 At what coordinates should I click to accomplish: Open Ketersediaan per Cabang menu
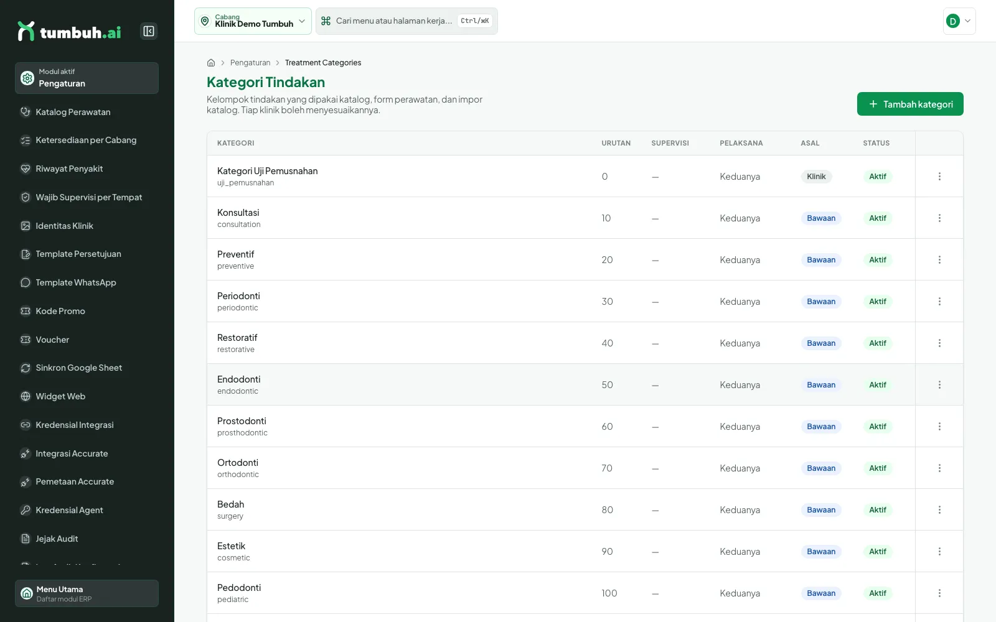87,140
